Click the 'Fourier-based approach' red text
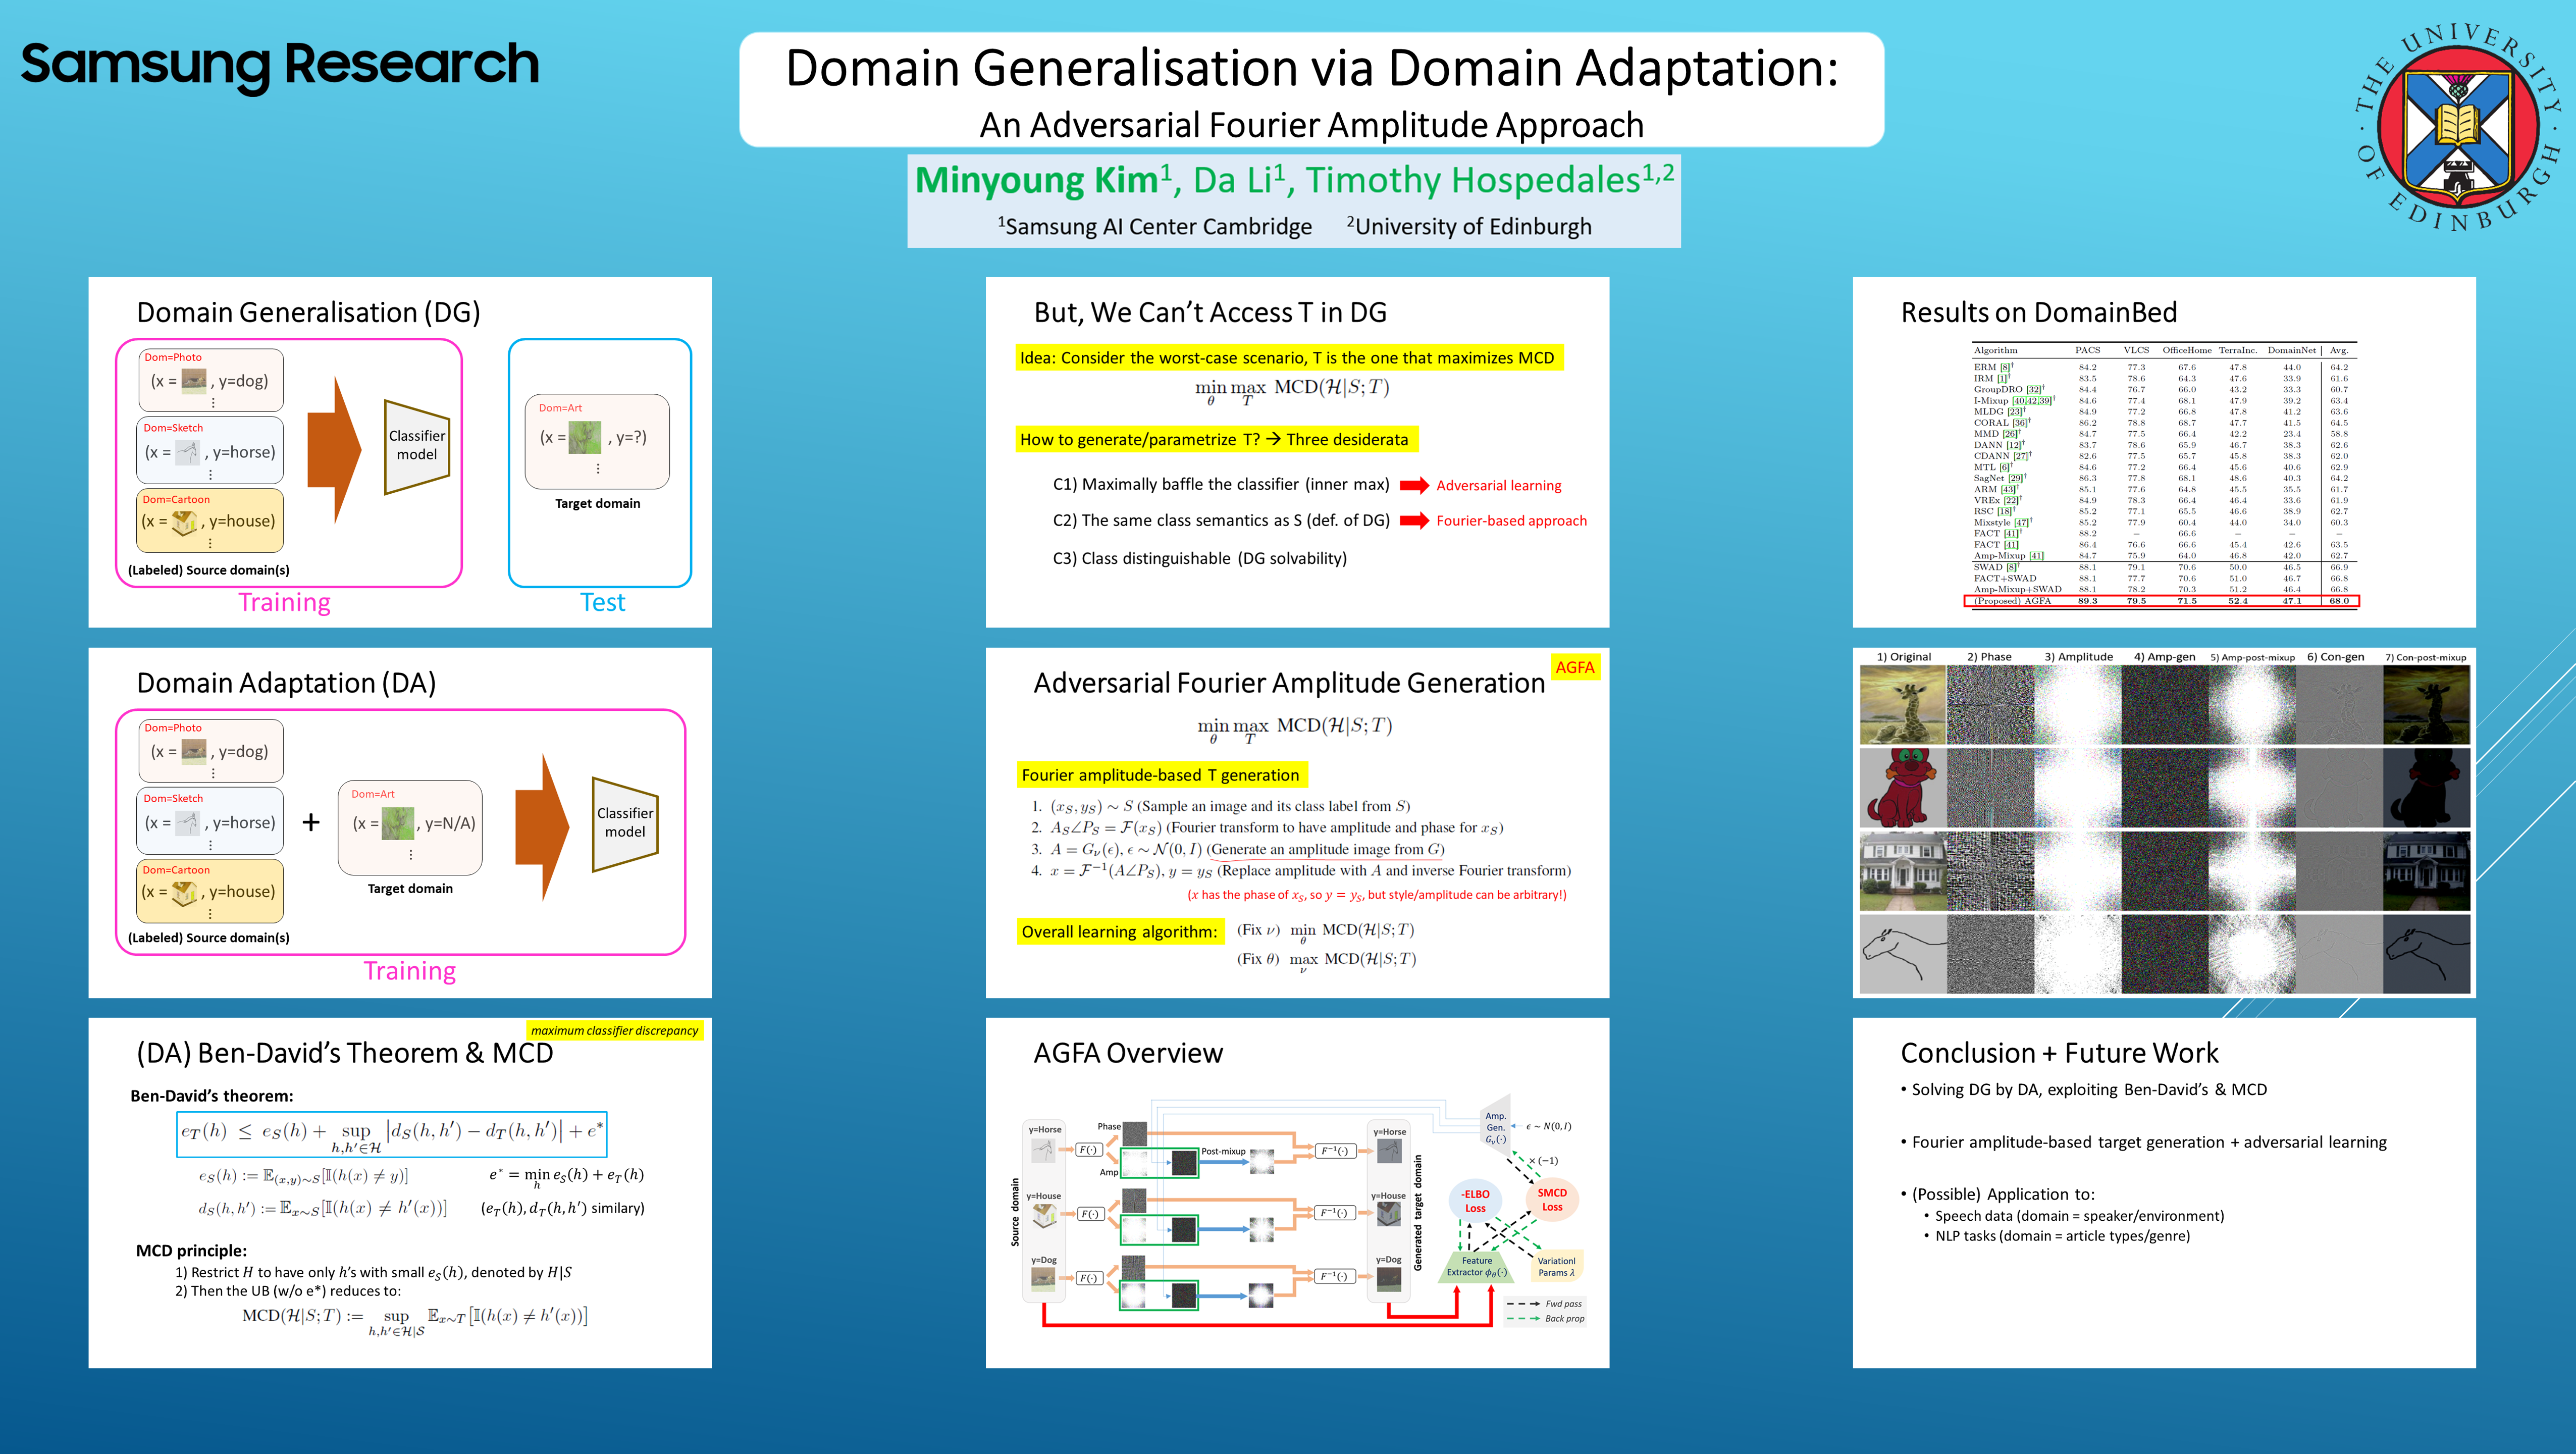 [x=1511, y=520]
